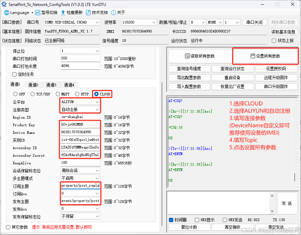Switch to the 通道2 tab
This screenshot has height=235, width=301.
coord(34,85)
